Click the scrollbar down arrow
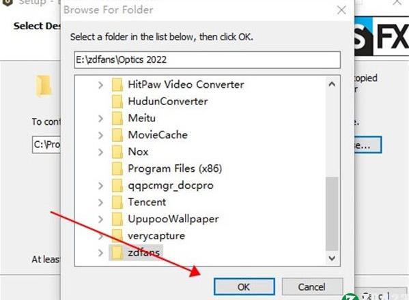Viewport: 409px width, 300px height. point(332,258)
